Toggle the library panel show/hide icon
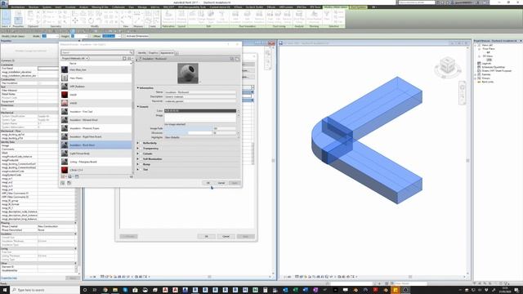The image size is (523, 294). pos(124,58)
